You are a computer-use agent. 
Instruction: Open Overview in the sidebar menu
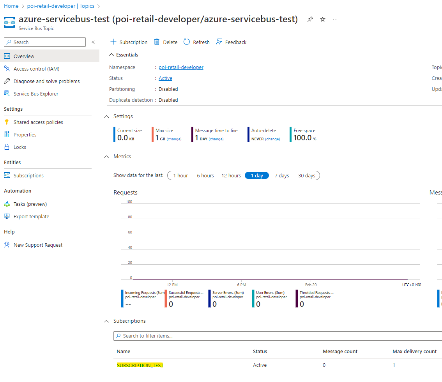[50, 56]
